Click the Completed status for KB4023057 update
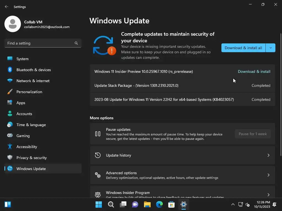This screenshot has height=211, width=282. click(261, 99)
